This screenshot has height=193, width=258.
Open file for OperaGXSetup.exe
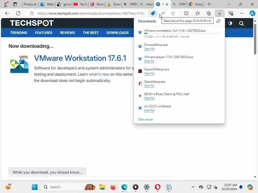149,73
